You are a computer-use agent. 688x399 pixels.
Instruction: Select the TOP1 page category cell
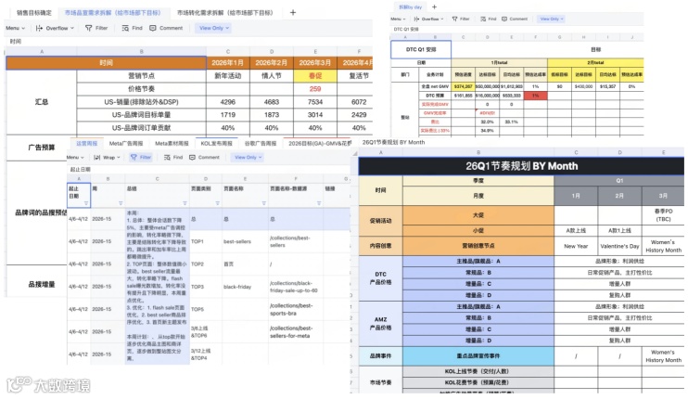pos(206,241)
